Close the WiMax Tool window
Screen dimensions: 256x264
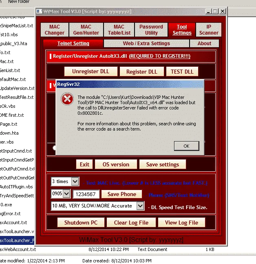pos(223,11)
